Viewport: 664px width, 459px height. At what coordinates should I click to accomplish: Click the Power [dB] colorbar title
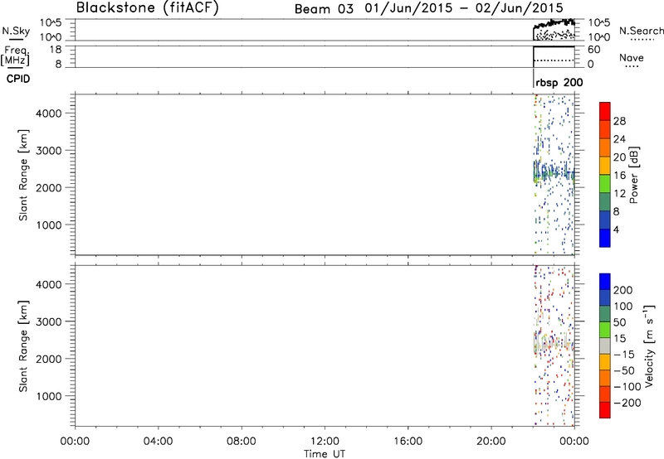click(x=633, y=175)
